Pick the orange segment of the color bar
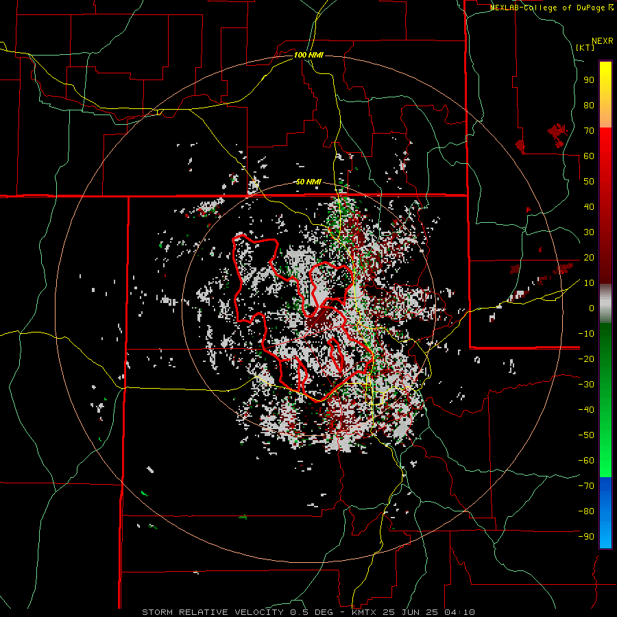The height and width of the screenshot is (617, 617). [x=605, y=118]
